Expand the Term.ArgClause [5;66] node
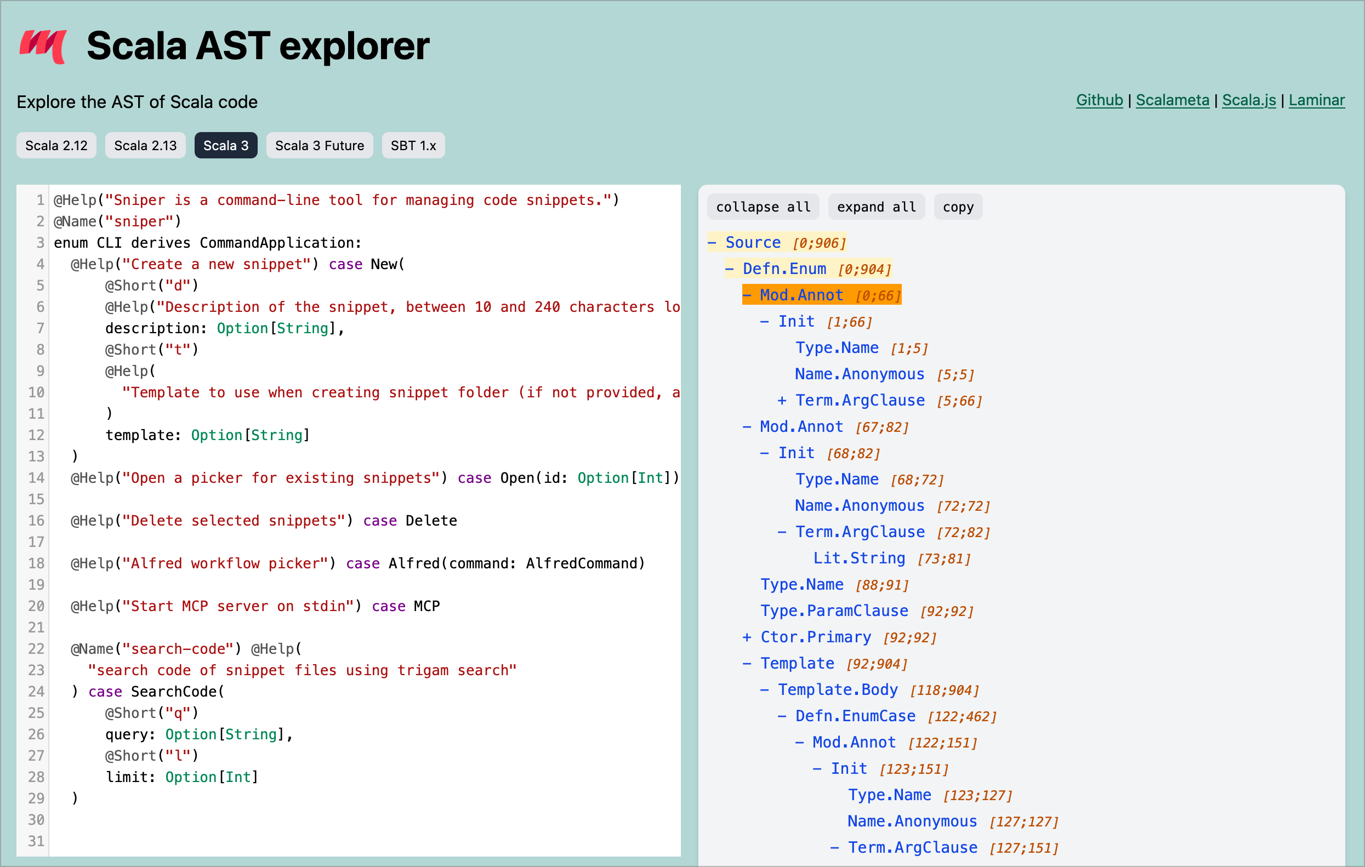 click(x=782, y=400)
